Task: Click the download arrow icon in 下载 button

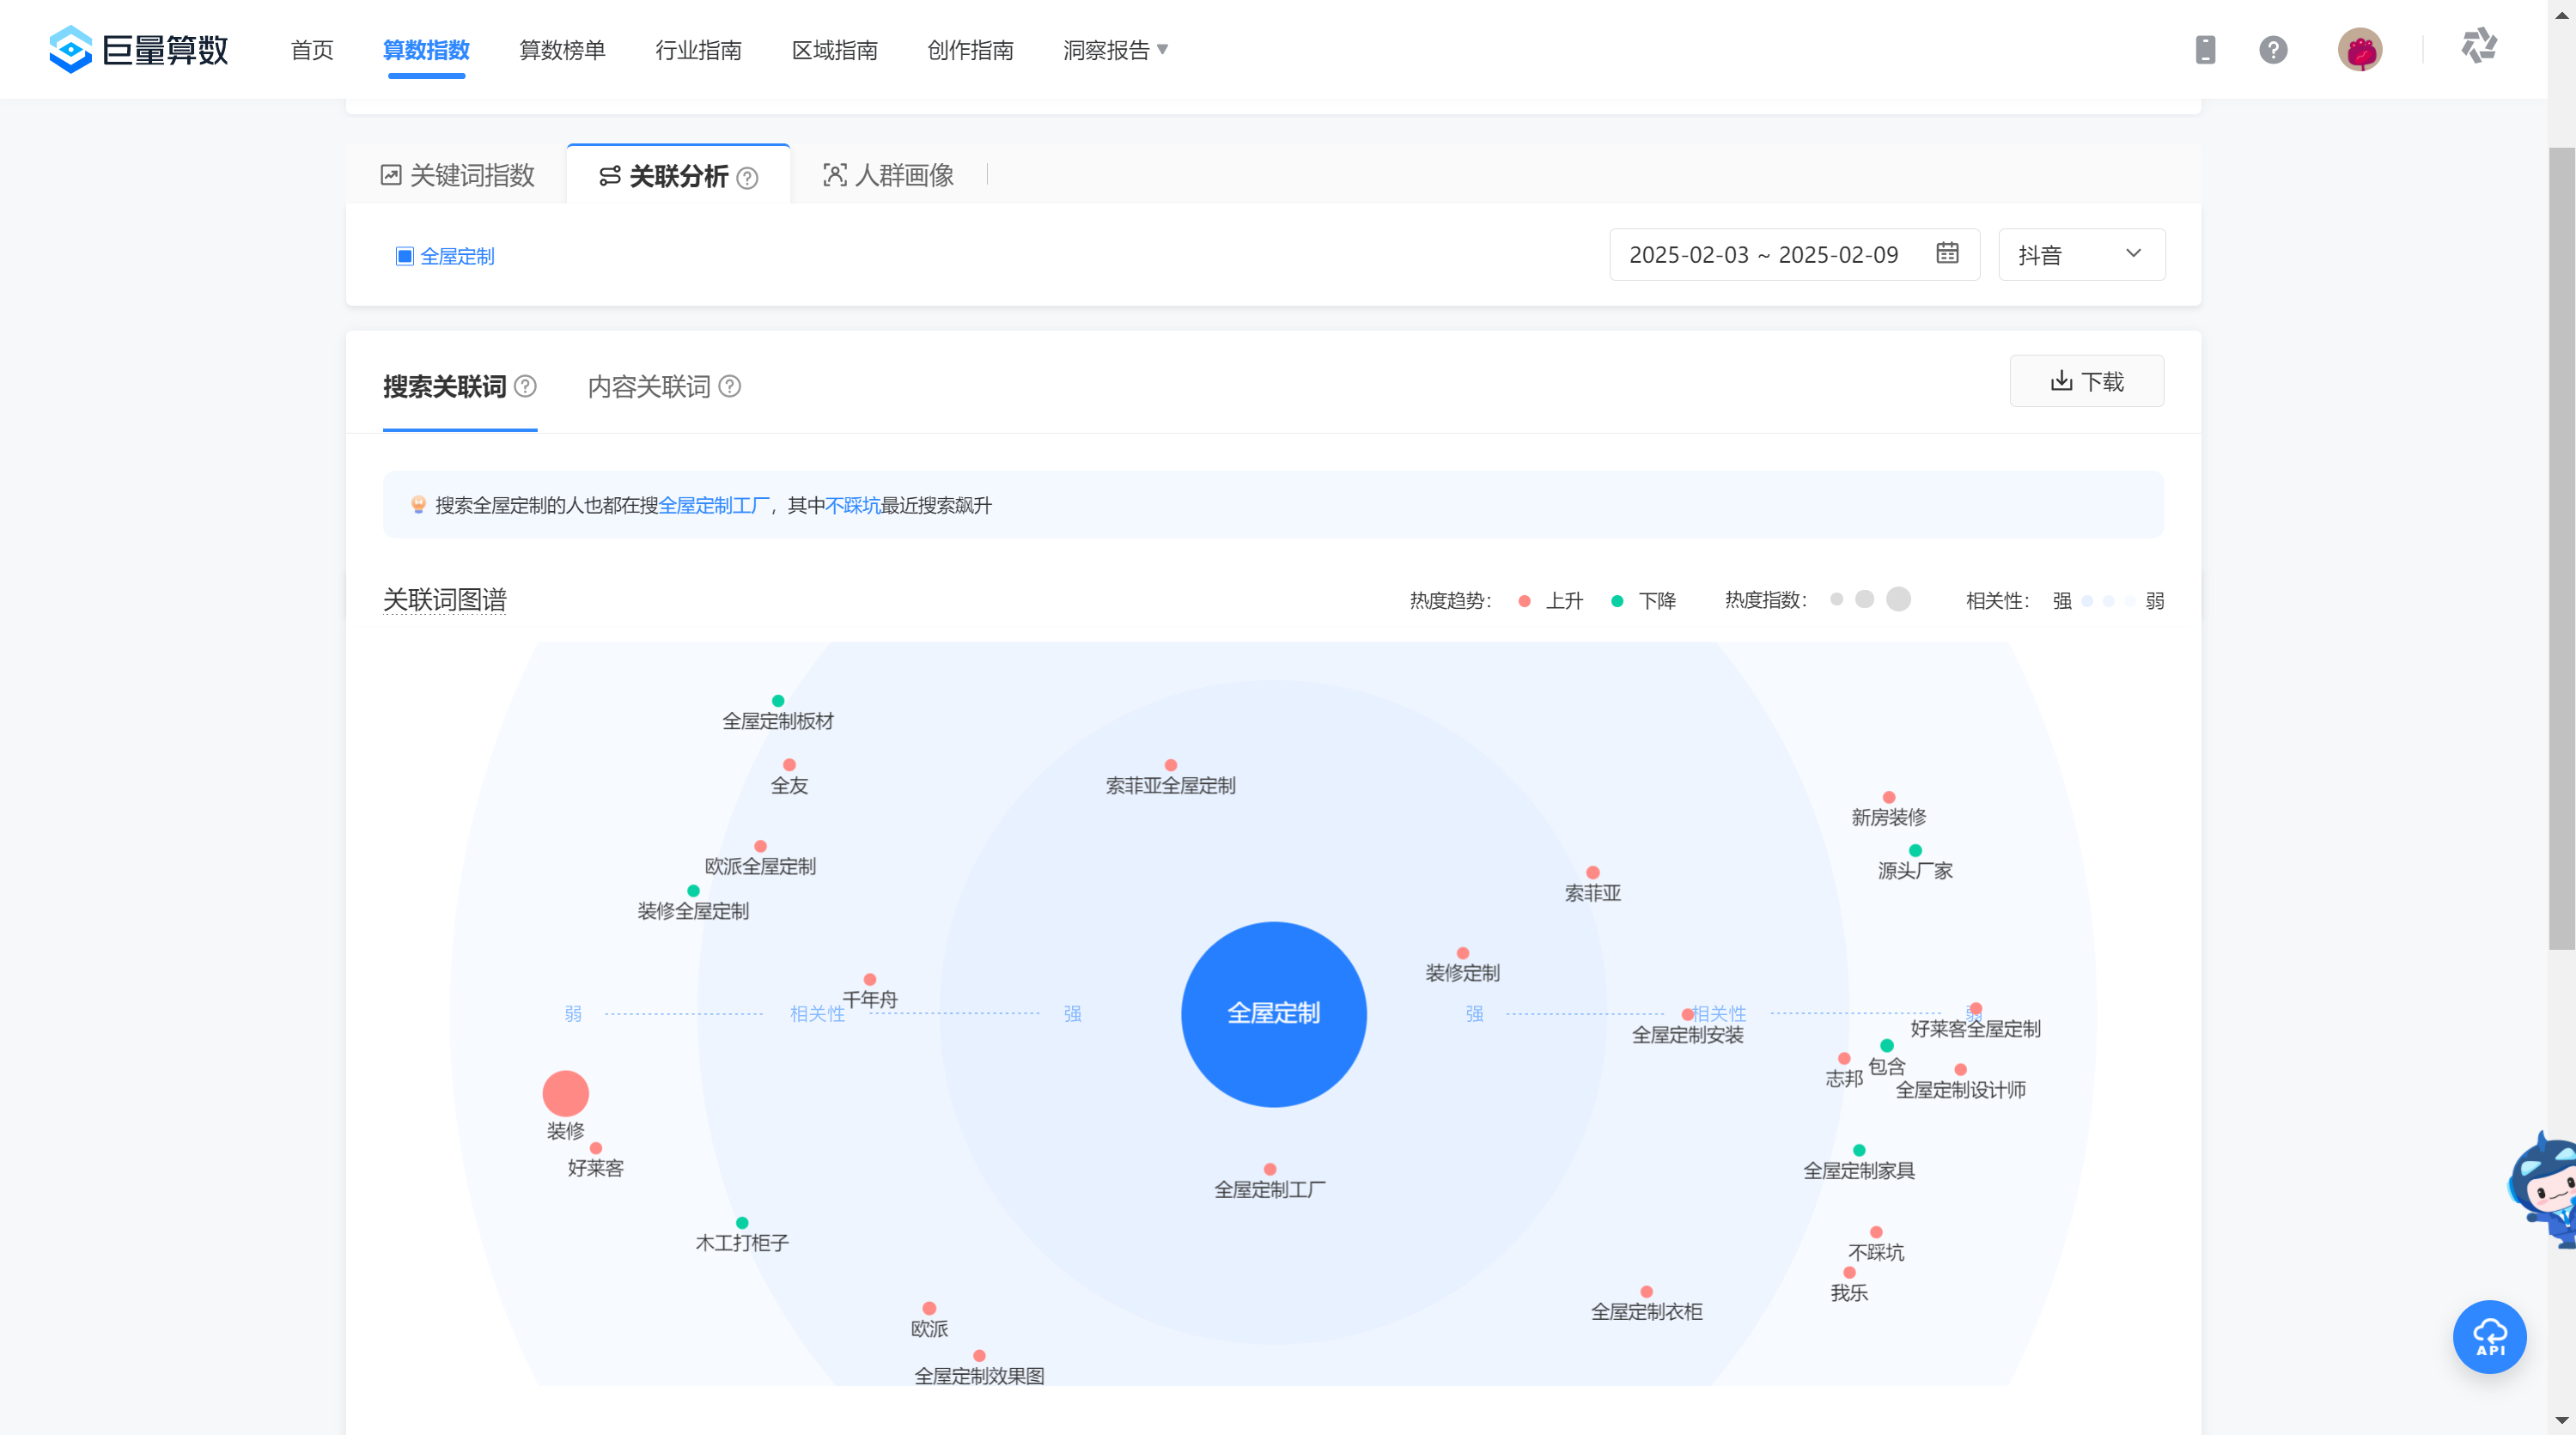Action: [x=2061, y=381]
